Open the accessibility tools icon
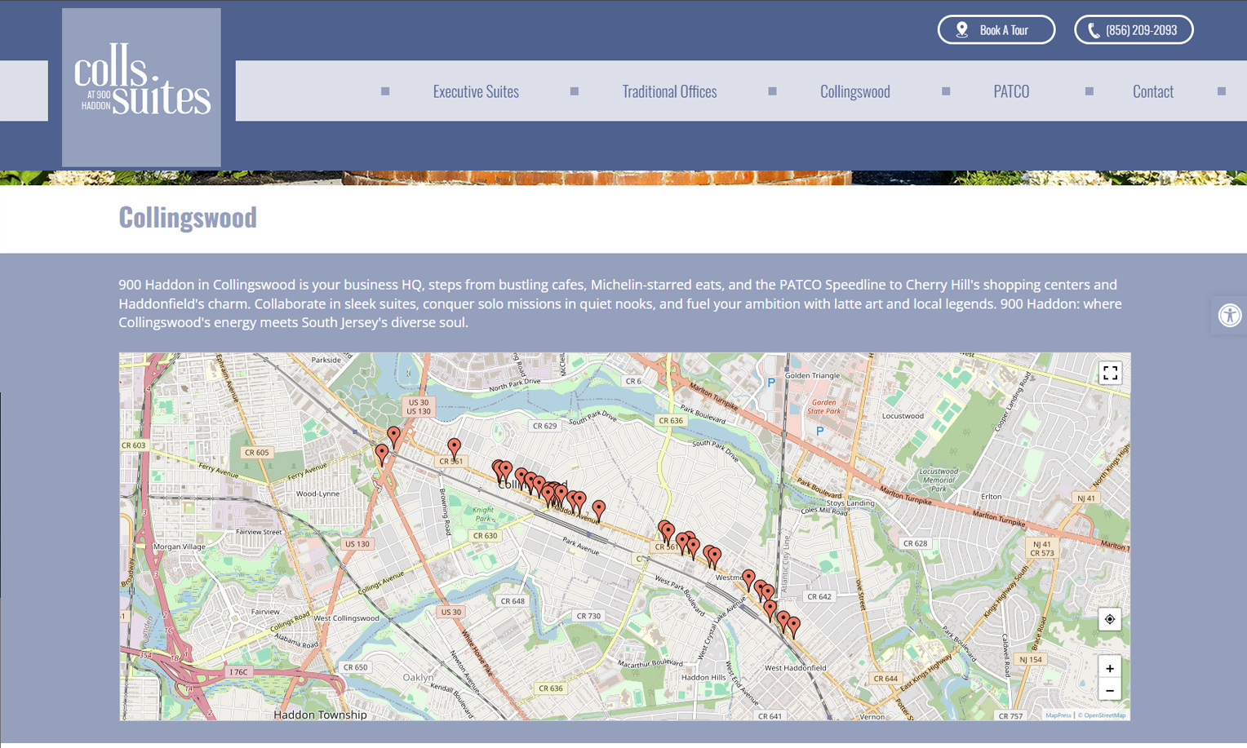The height and width of the screenshot is (748, 1247). pos(1229,316)
